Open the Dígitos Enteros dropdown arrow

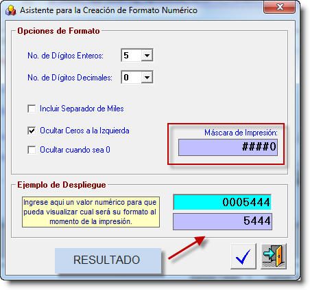coord(147,55)
